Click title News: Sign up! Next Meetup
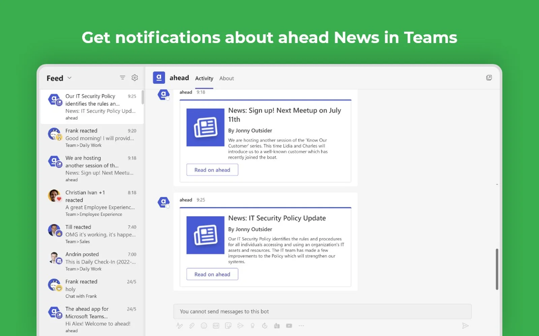The image size is (539, 336). coord(285,115)
